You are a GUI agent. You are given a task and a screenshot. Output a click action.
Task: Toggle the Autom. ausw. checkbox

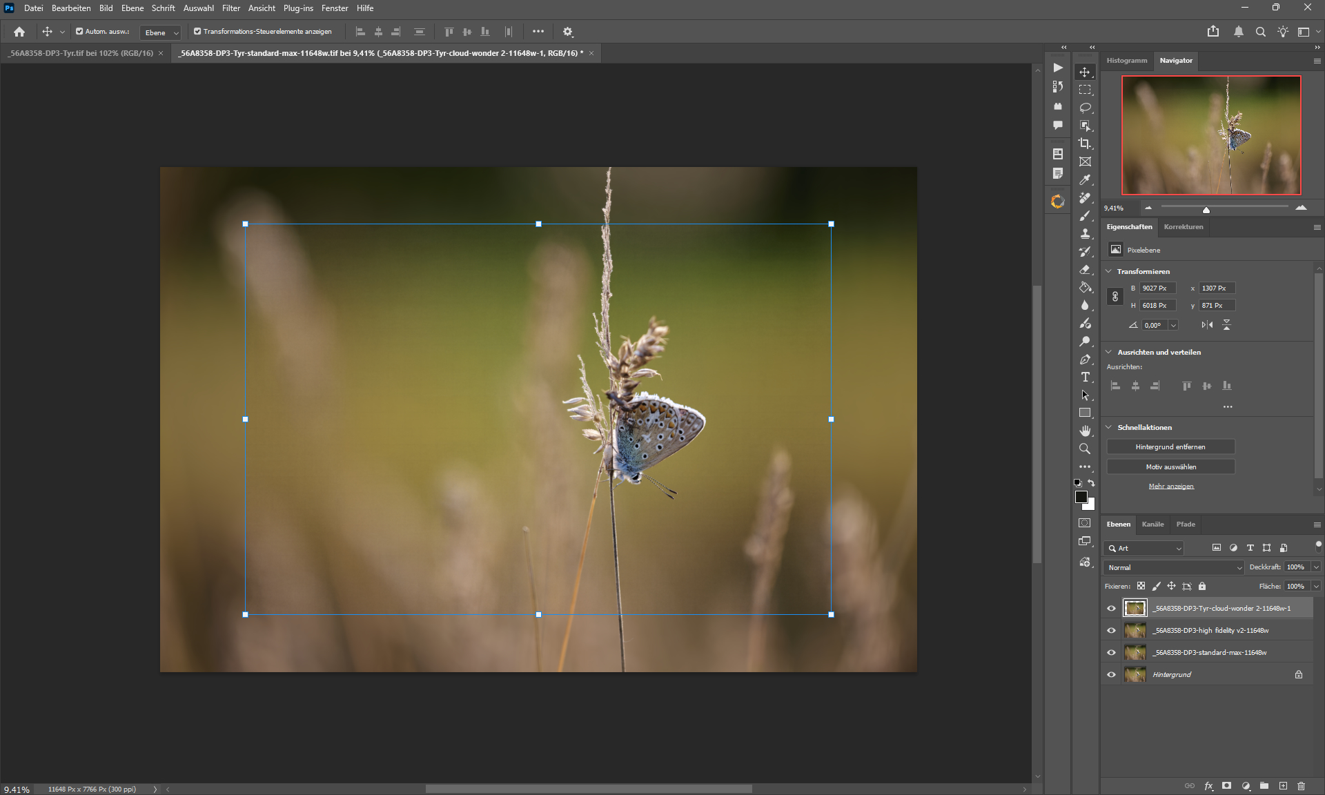[79, 32]
